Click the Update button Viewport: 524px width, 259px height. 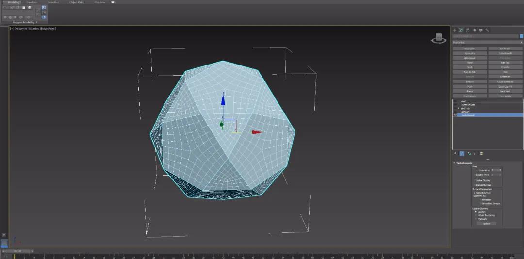487,224
